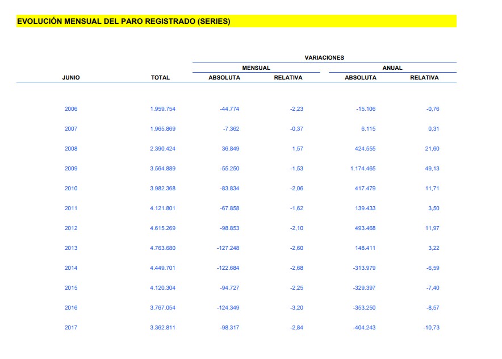Click the RELATIVA header under ANUAL
The height and width of the screenshot is (359, 502).
(424, 78)
